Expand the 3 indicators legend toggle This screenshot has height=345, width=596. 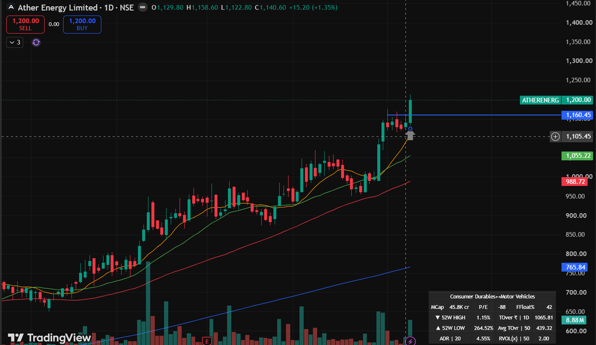(x=14, y=43)
